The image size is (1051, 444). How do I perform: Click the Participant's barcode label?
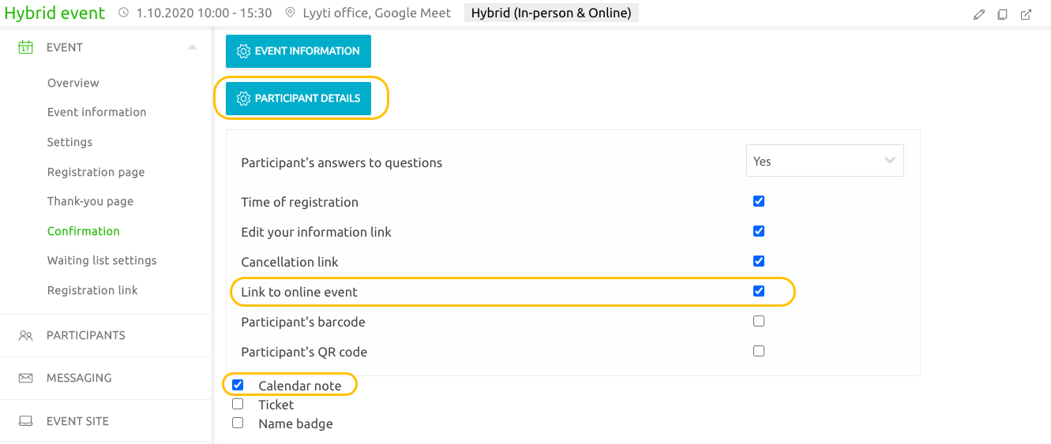click(x=303, y=322)
